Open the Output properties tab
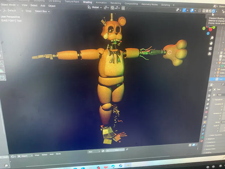Screen dimensions: 225x169 tap(208, 100)
